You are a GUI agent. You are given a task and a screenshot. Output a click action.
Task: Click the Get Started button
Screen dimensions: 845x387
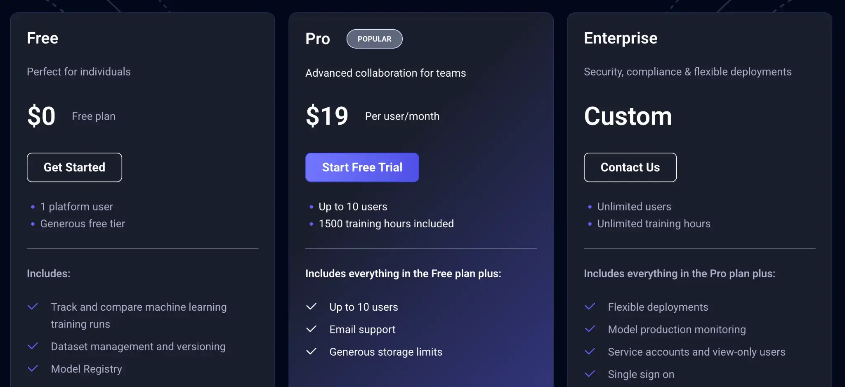click(x=74, y=167)
